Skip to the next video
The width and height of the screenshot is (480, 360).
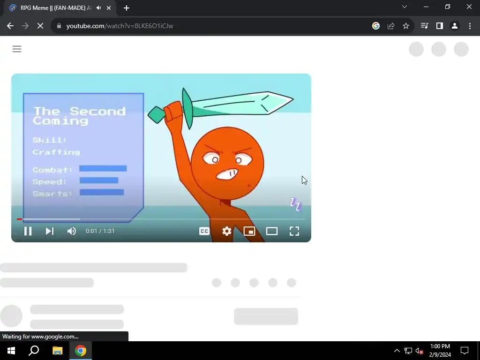(50, 231)
